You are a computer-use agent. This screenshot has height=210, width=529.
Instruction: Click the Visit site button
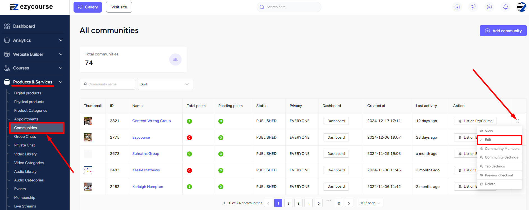119,7
